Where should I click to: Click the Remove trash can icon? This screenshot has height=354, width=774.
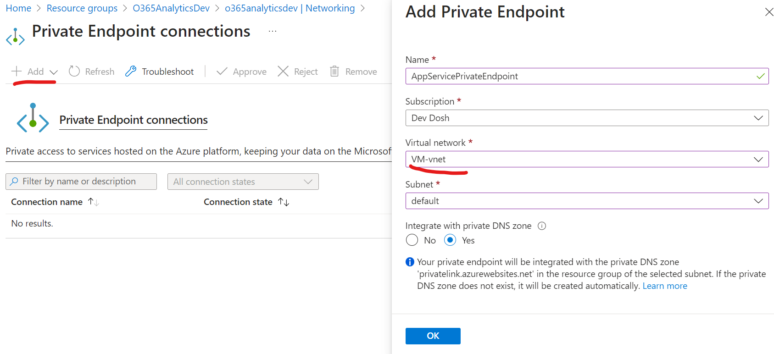pyautogui.click(x=334, y=71)
